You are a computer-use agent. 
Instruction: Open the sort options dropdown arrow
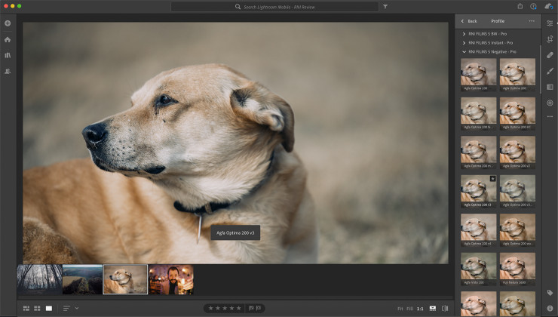point(76,308)
